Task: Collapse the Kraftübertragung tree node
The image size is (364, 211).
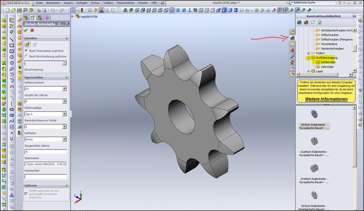Action: (x=308, y=58)
